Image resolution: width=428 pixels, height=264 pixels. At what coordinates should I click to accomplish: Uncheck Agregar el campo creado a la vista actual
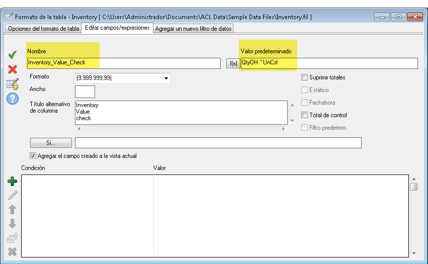point(34,156)
